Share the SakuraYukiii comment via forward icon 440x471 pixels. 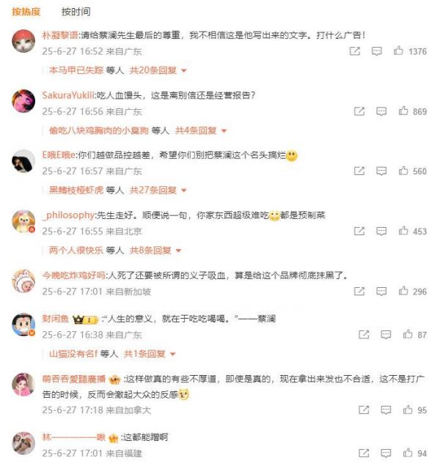coord(359,111)
